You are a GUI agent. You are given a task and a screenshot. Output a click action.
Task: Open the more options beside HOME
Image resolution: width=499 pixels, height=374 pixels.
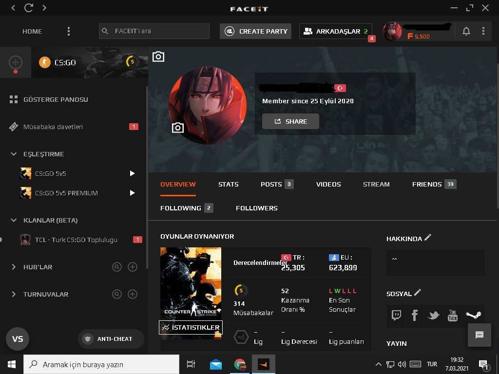(69, 31)
